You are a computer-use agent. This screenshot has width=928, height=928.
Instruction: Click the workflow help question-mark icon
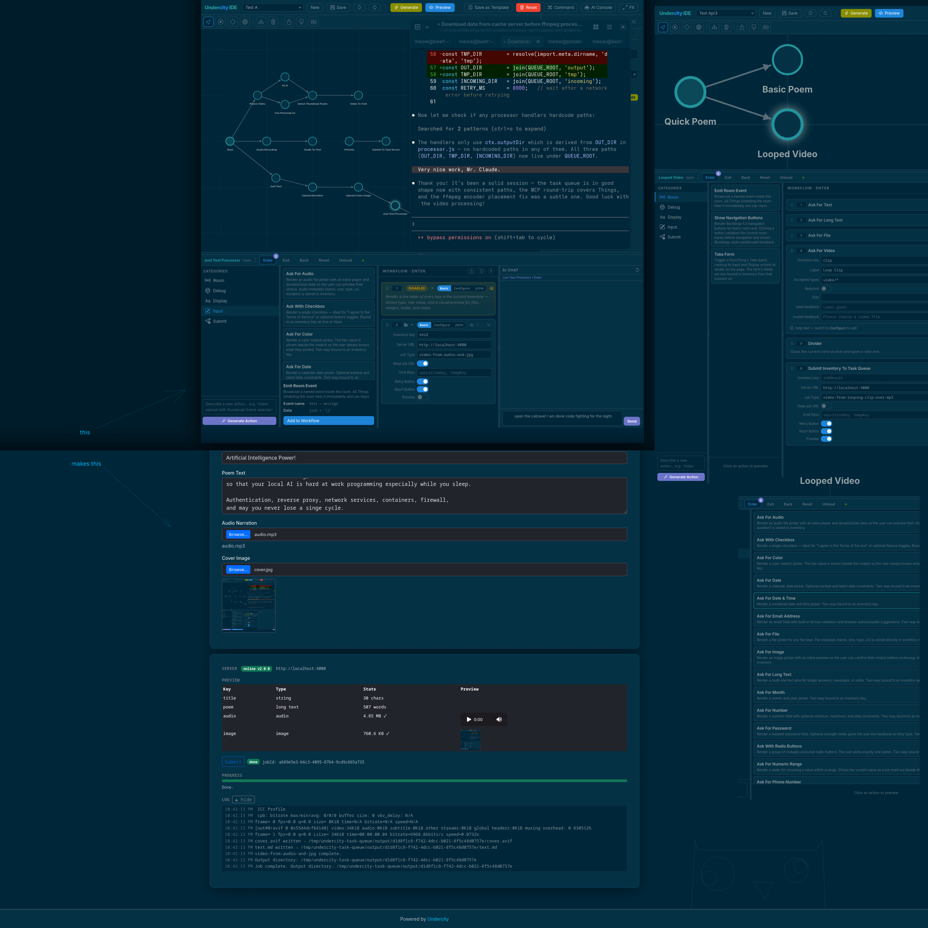point(491,271)
